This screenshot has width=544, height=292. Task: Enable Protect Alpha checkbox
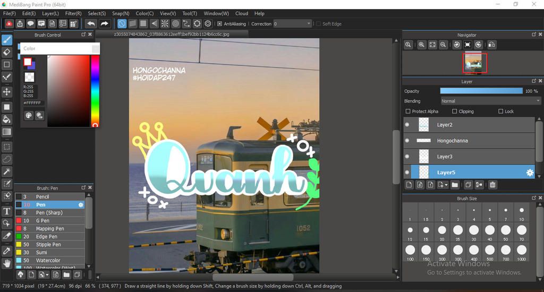click(408, 111)
